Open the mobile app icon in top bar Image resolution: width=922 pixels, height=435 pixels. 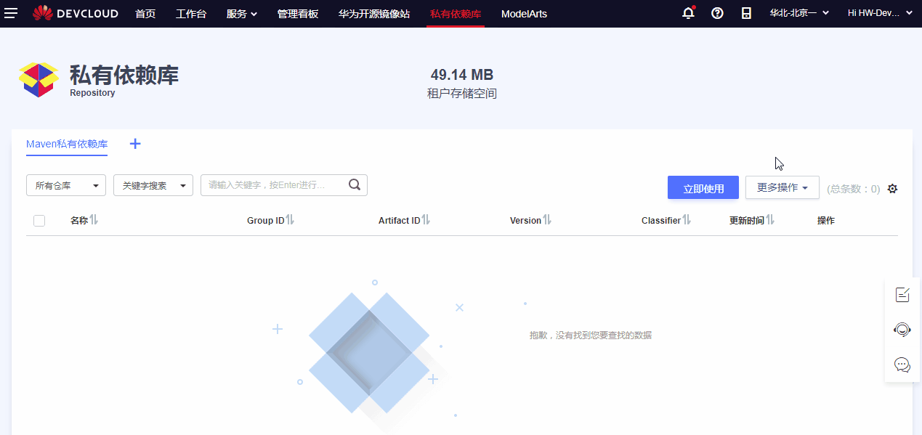pyautogui.click(x=746, y=13)
